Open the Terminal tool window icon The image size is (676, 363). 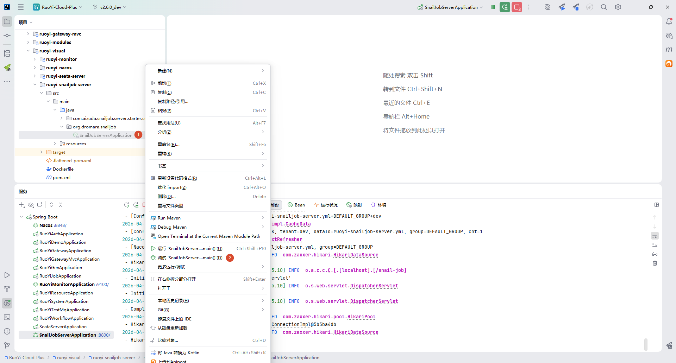7,317
